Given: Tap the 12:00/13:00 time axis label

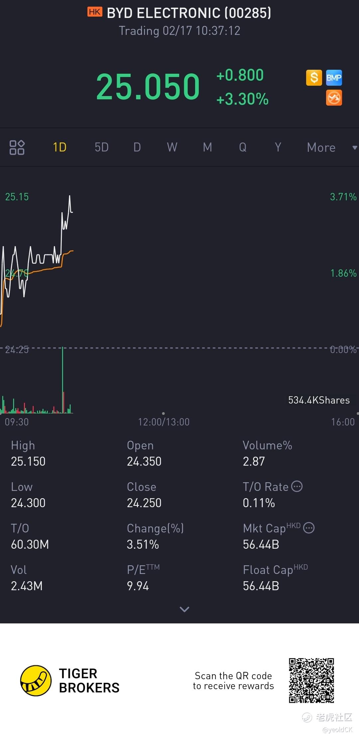Looking at the screenshot, I should (x=164, y=422).
